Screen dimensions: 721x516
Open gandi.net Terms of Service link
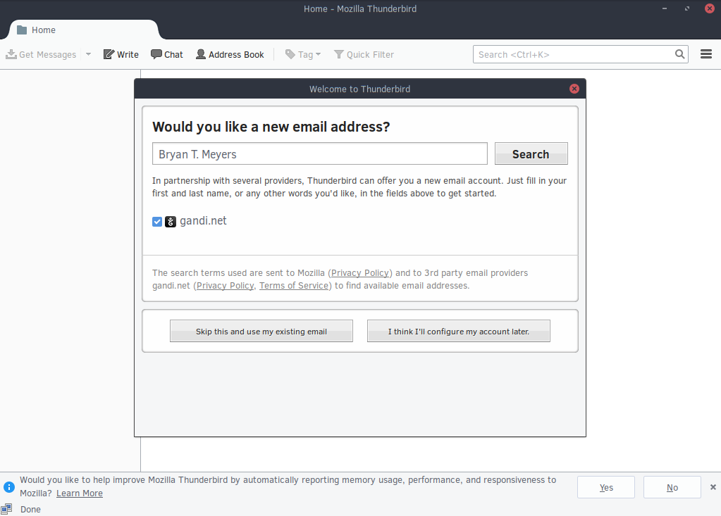point(294,286)
